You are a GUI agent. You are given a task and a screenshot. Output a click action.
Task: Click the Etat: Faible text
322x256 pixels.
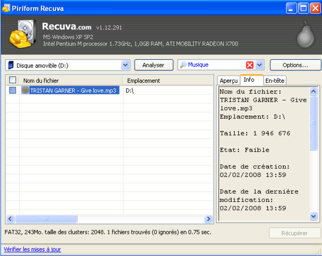[x=244, y=150]
